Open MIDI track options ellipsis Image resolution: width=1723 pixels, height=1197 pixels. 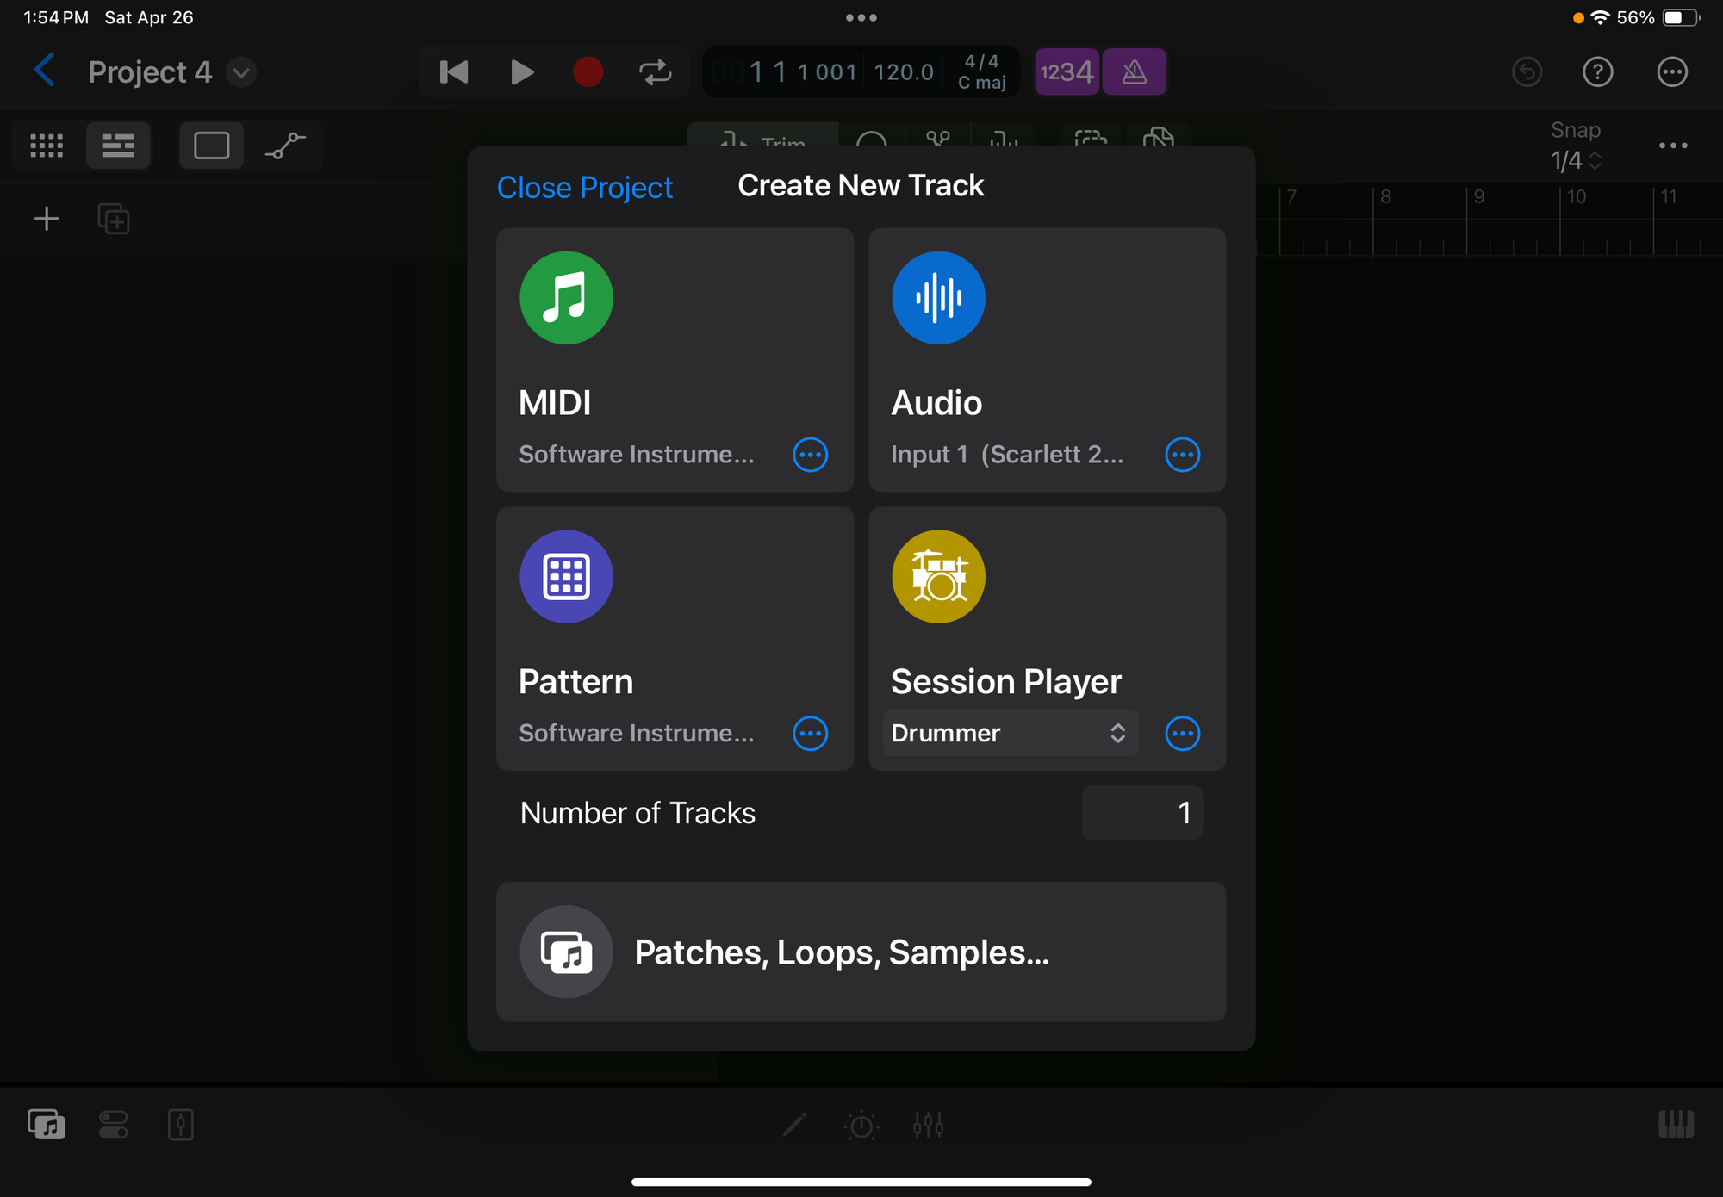811,455
